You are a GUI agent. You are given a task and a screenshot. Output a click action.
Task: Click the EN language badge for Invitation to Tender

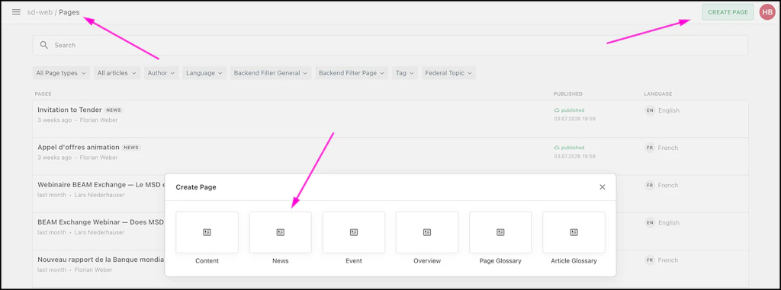point(650,110)
